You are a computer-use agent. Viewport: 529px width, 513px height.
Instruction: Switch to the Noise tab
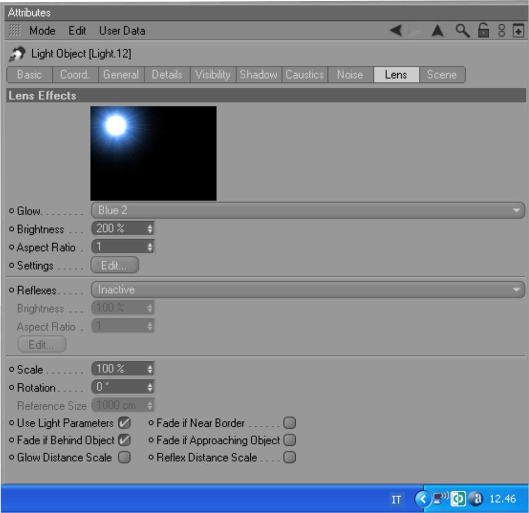pos(351,75)
